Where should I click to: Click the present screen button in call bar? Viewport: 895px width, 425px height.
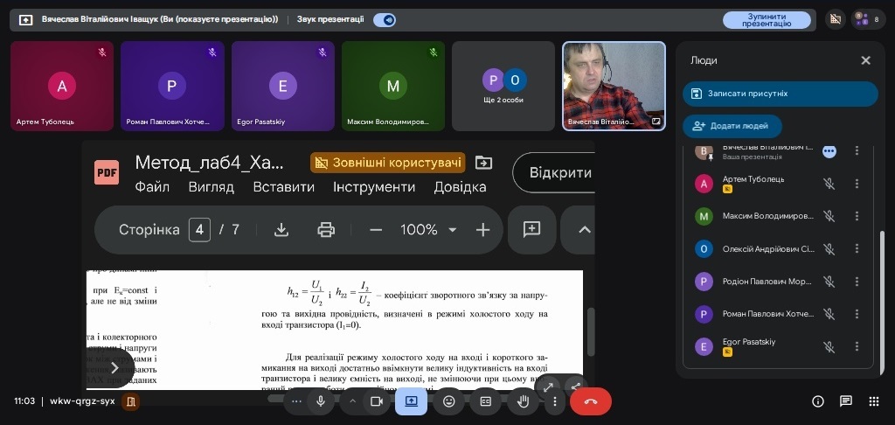point(411,401)
